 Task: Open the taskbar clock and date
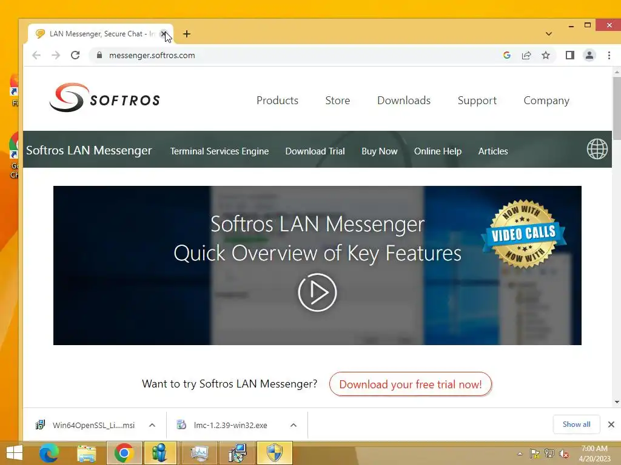coord(594,453)
